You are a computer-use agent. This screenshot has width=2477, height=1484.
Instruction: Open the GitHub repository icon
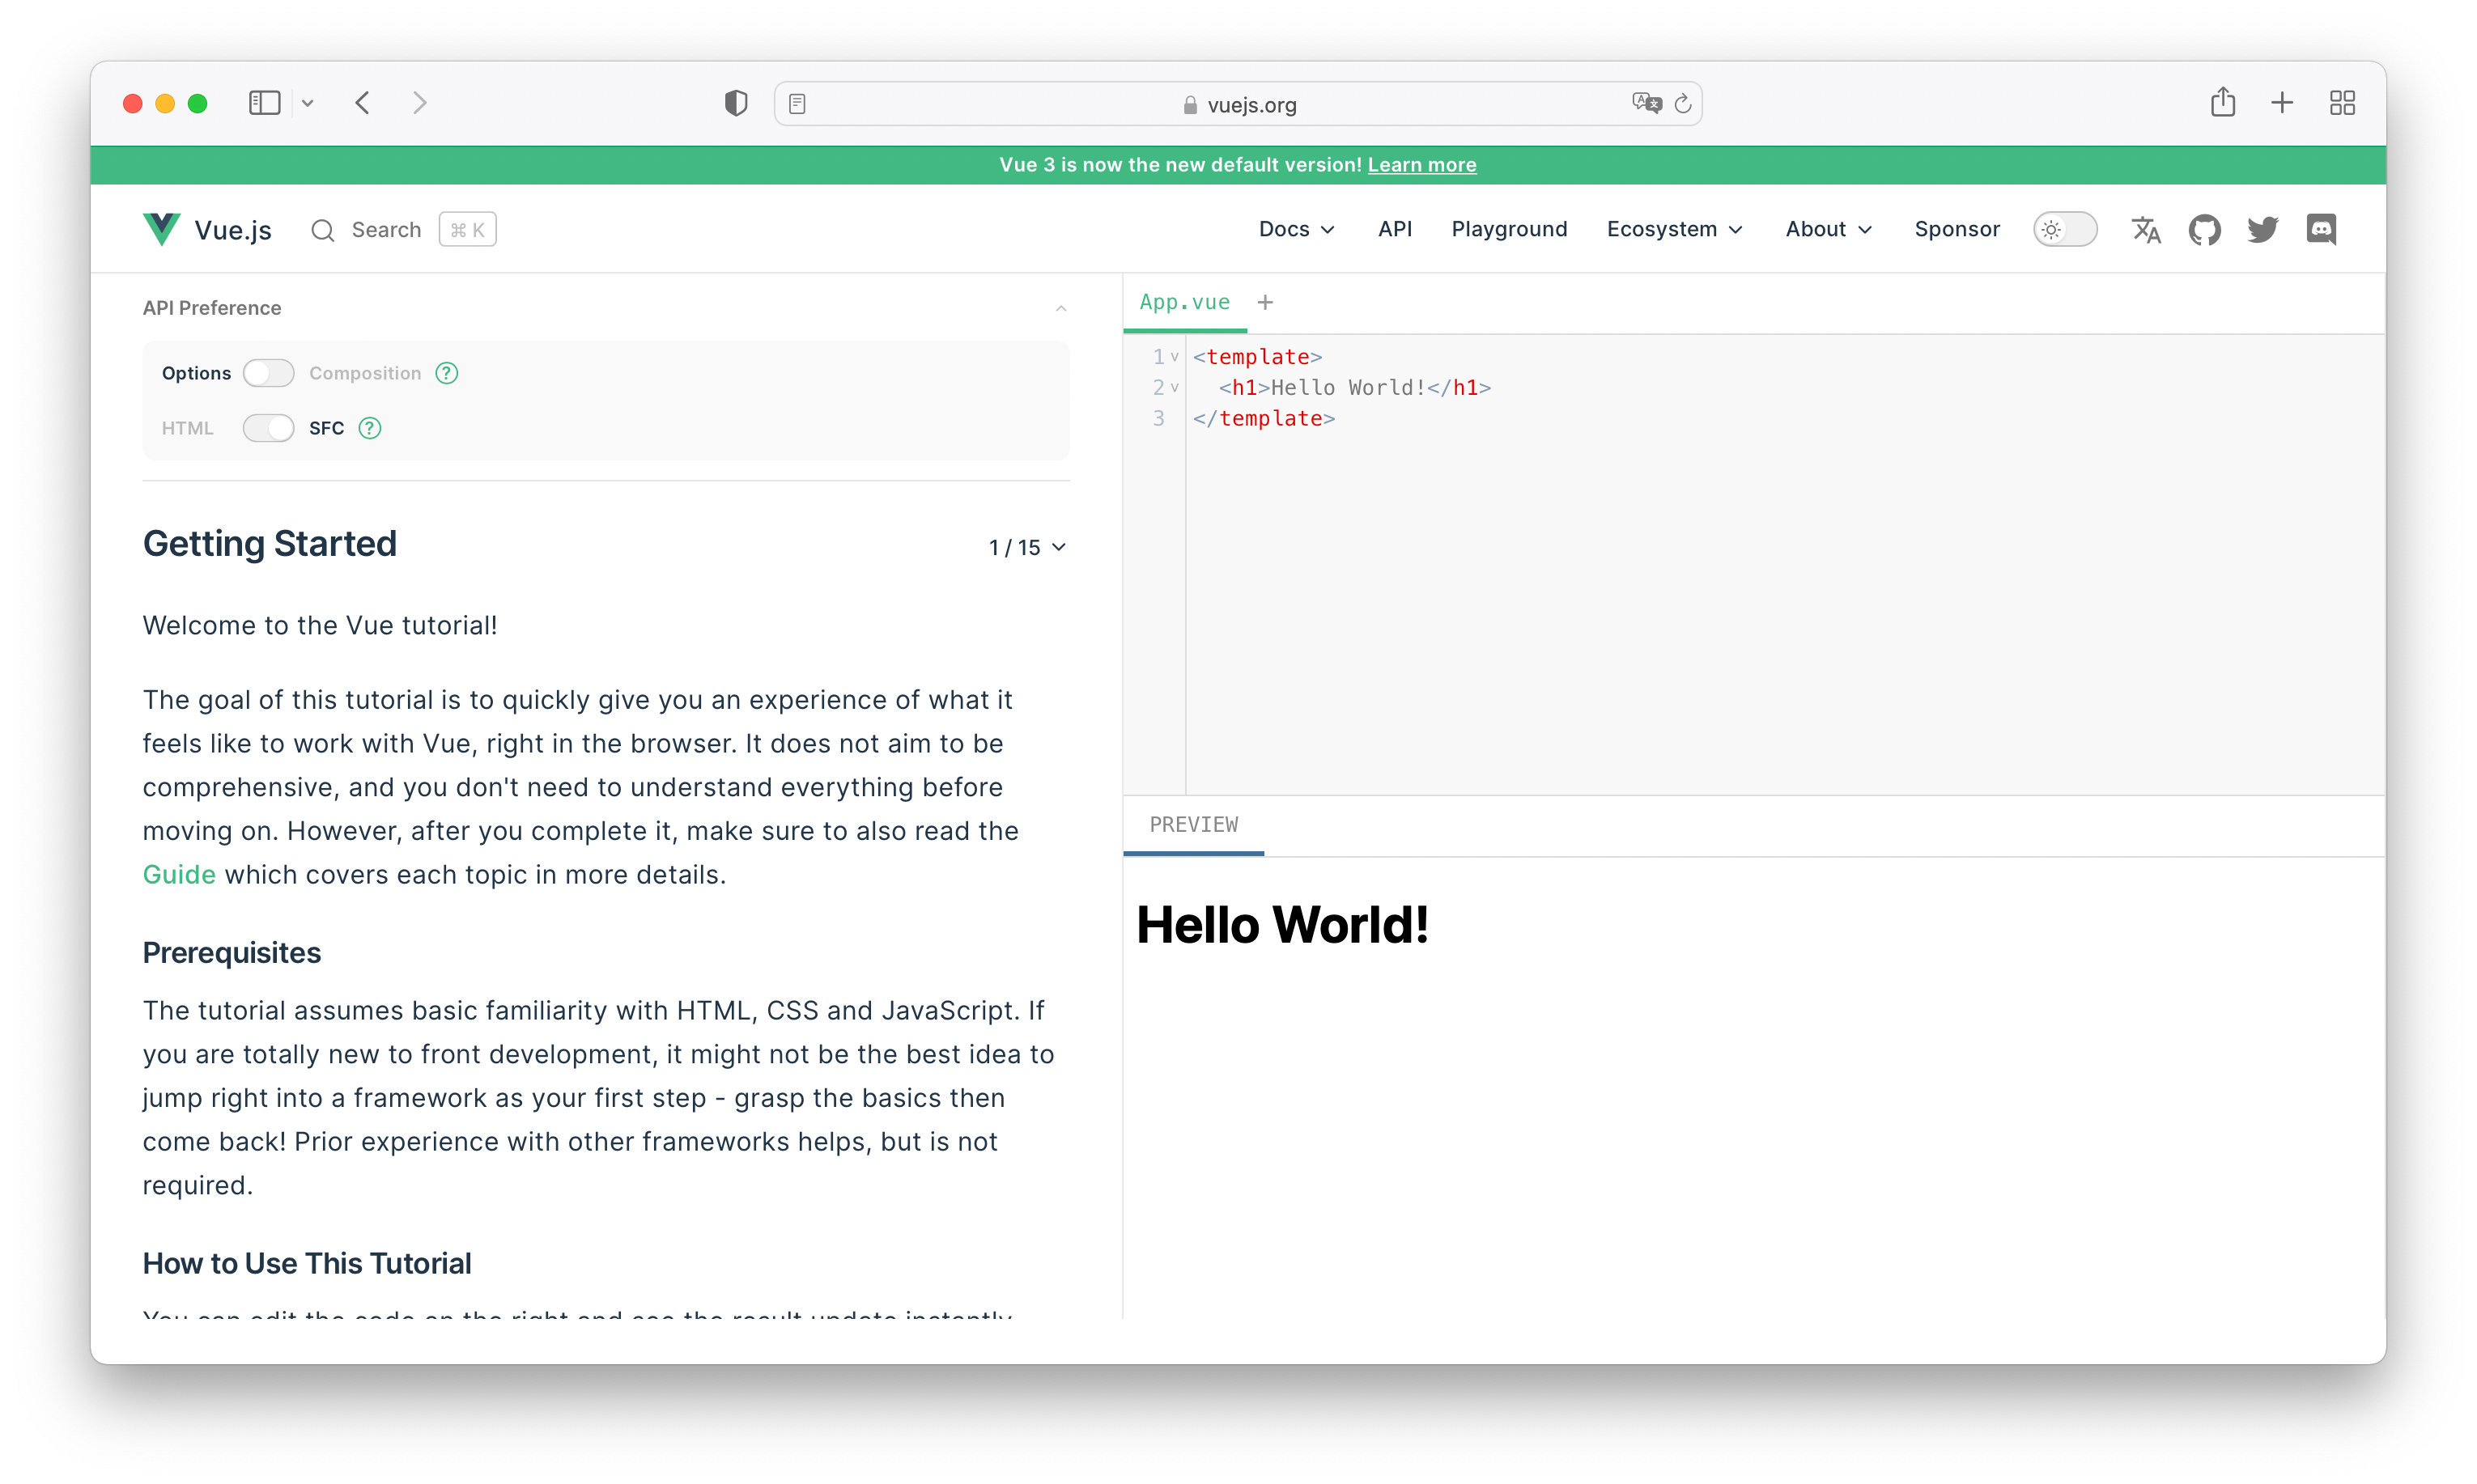[x=2204, y=230]
